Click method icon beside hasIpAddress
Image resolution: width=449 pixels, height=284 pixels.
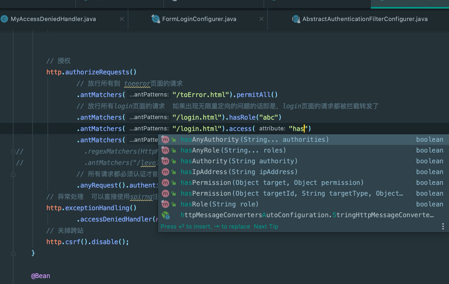165,172
